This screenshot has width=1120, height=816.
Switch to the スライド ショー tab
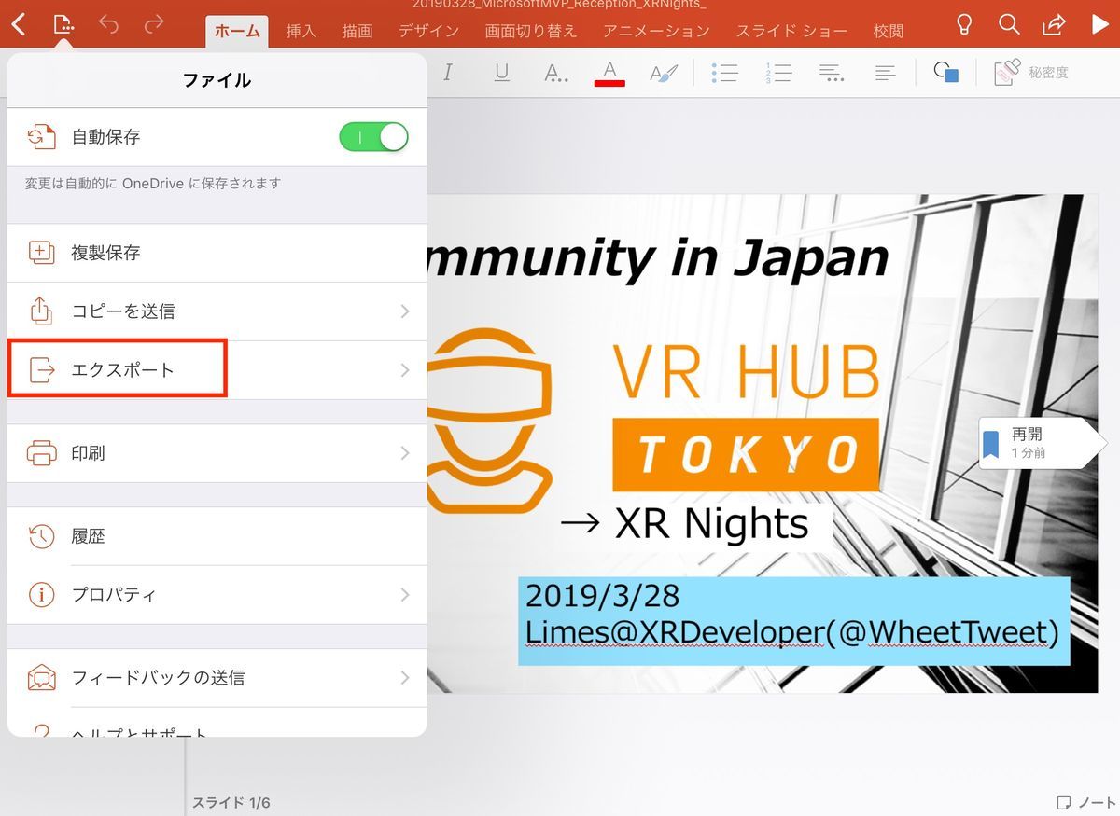point(793,31)
